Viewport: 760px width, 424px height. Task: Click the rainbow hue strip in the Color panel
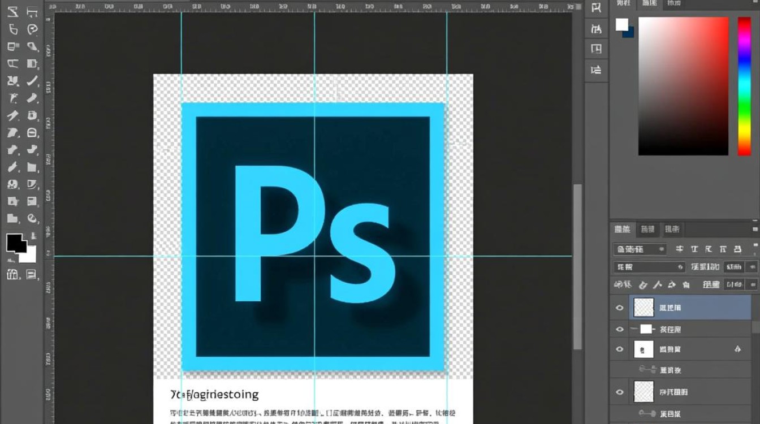(744, 86)
